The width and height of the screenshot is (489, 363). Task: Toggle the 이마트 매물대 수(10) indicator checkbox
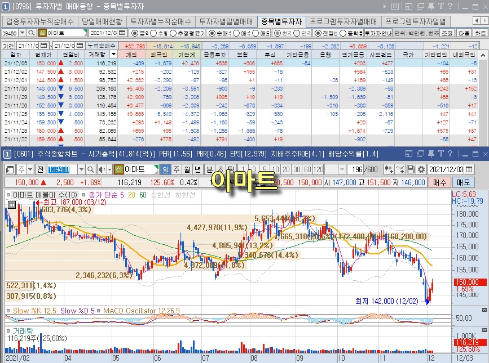click(x=8, y=195)
